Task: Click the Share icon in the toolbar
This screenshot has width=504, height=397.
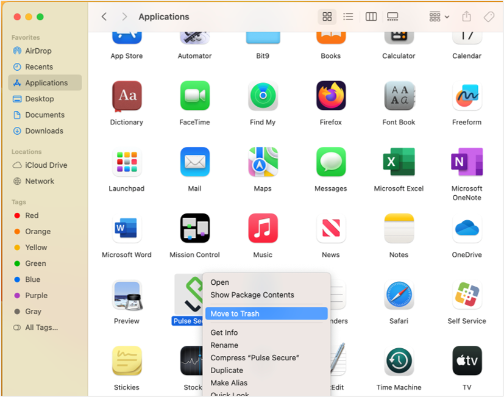Action: coord(467,16)
